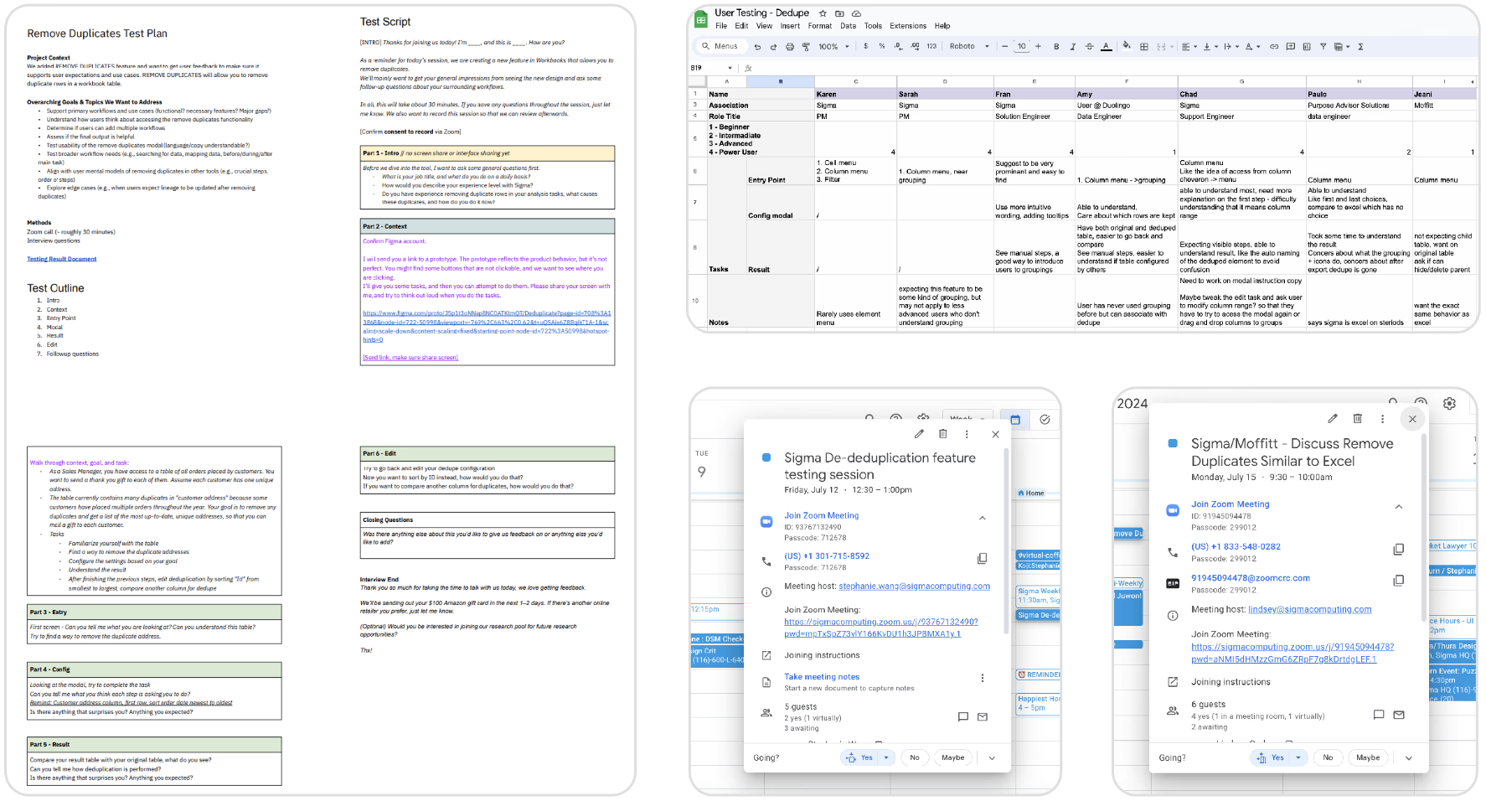Open the Extensions menu in Sheets
The width and height of the screenshot is (1486, 801).
[907, 26]
